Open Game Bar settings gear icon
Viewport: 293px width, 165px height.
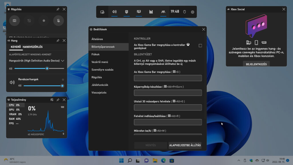[193, 12]
